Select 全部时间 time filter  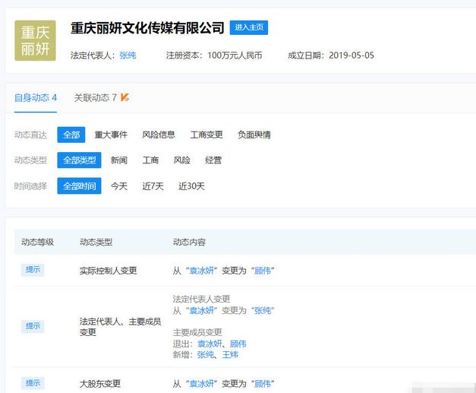pyautogui.click(x=79, y=186)
